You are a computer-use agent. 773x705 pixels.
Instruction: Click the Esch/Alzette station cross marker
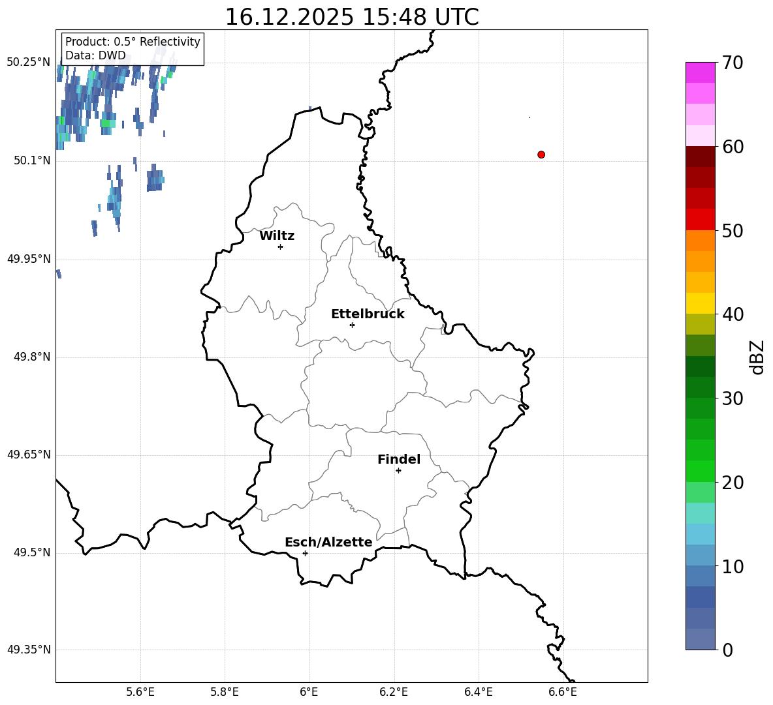pyautogui.click(x=305, y=553)
